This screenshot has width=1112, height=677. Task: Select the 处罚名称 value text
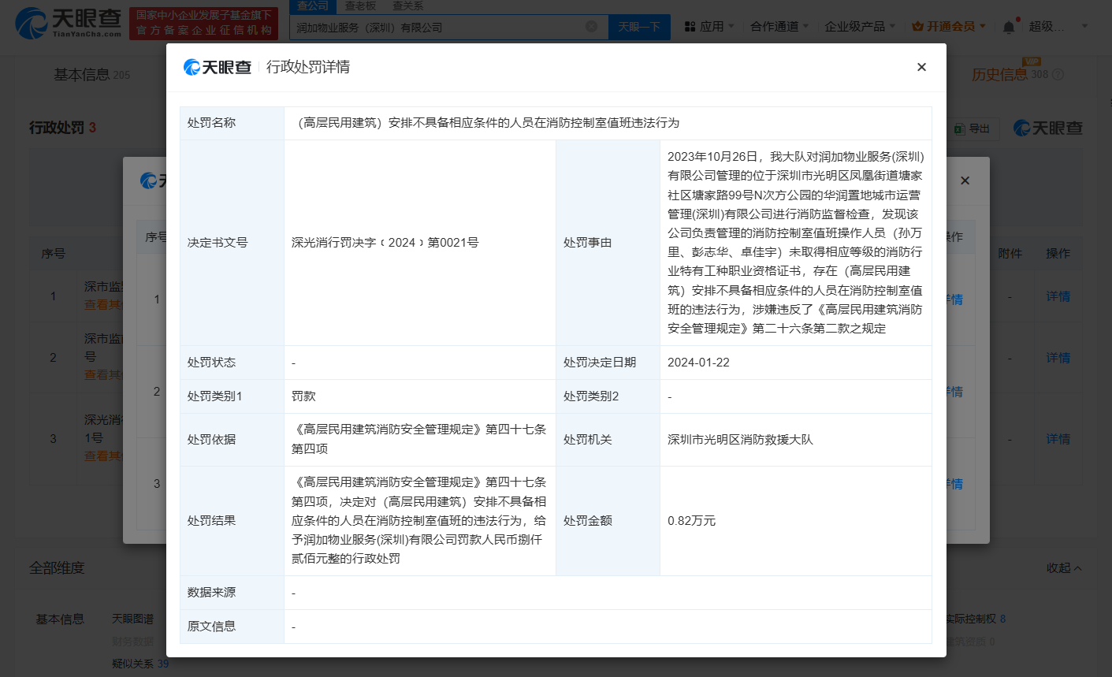click(485, 123)
